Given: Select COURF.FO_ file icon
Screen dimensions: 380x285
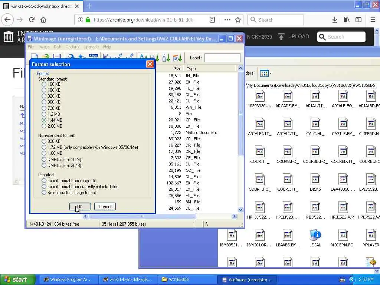Looking at the screenshot, I should point(259,182).
